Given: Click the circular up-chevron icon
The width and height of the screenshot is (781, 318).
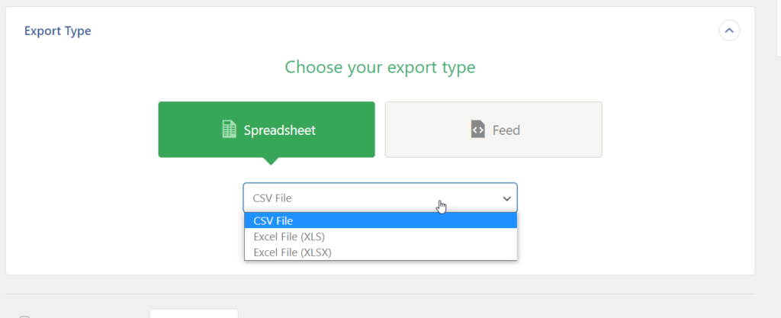Looking at the screenshot, I should coord(729,31).
